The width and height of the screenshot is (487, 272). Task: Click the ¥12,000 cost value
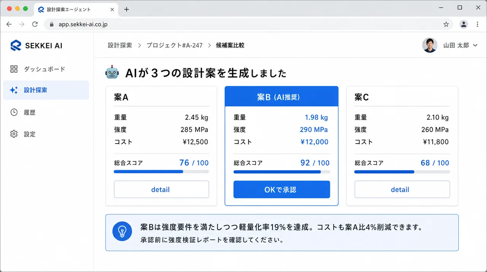(x=315, y=142)
